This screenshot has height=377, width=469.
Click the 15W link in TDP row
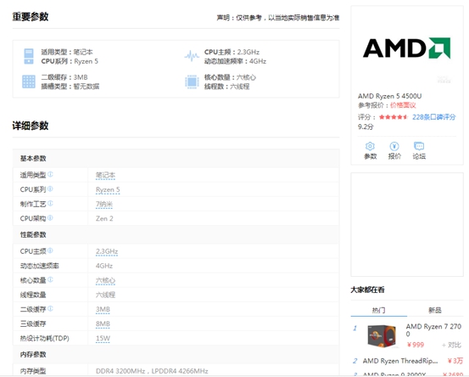pos(103,339)
